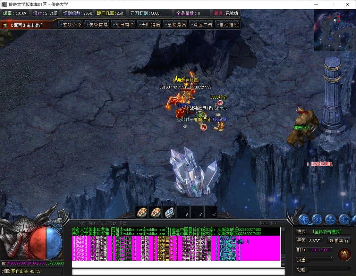Viewport: 356px width, 276px height.
Task: Change attack mode via 模式 button
Action: (302, 232)
